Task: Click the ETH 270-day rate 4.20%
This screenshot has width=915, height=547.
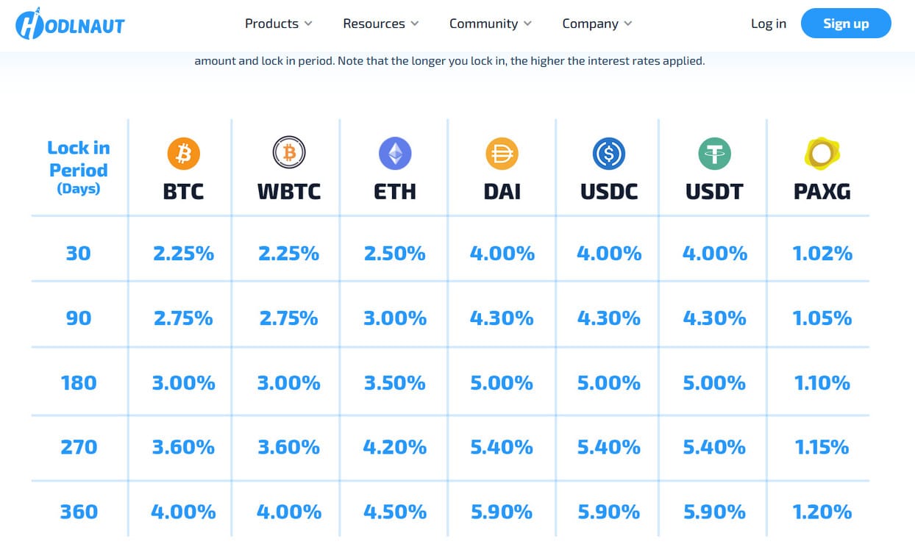Action: 395,447
